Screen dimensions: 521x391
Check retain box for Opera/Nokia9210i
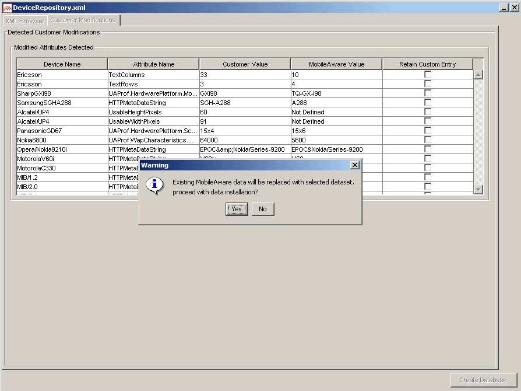(428, 149)
